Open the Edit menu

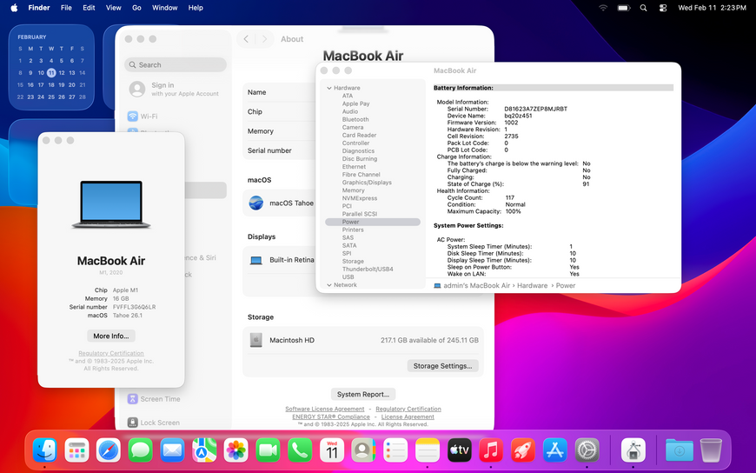(89, 8)
